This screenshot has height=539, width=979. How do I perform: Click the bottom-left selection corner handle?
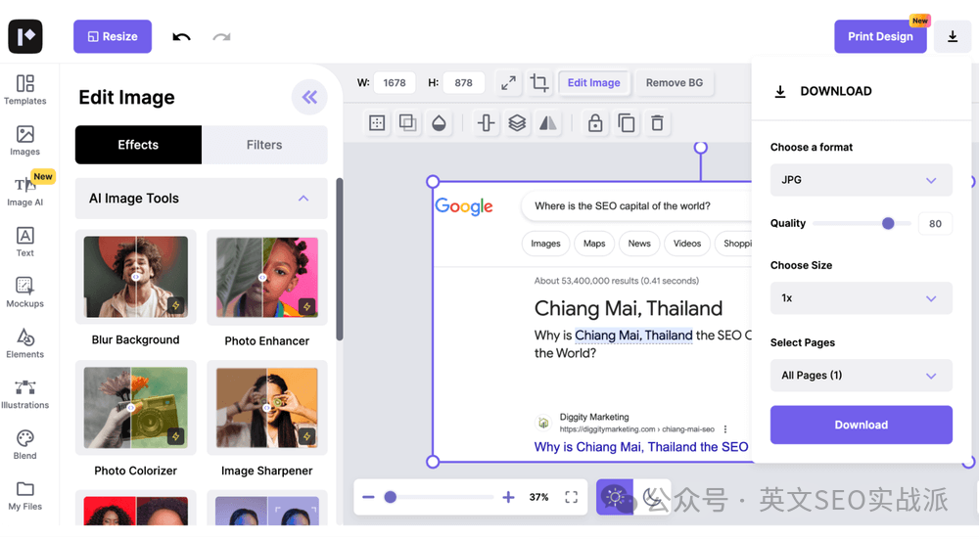pyautogui.click(x=433, y=463)
